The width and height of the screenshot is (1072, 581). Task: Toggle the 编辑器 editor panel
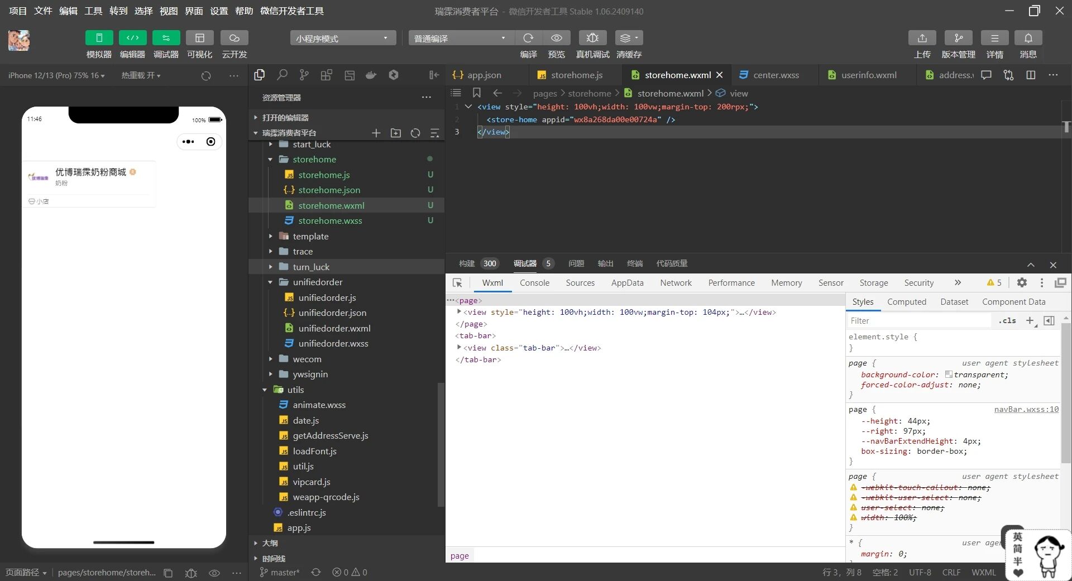click(x=132, y=38)
